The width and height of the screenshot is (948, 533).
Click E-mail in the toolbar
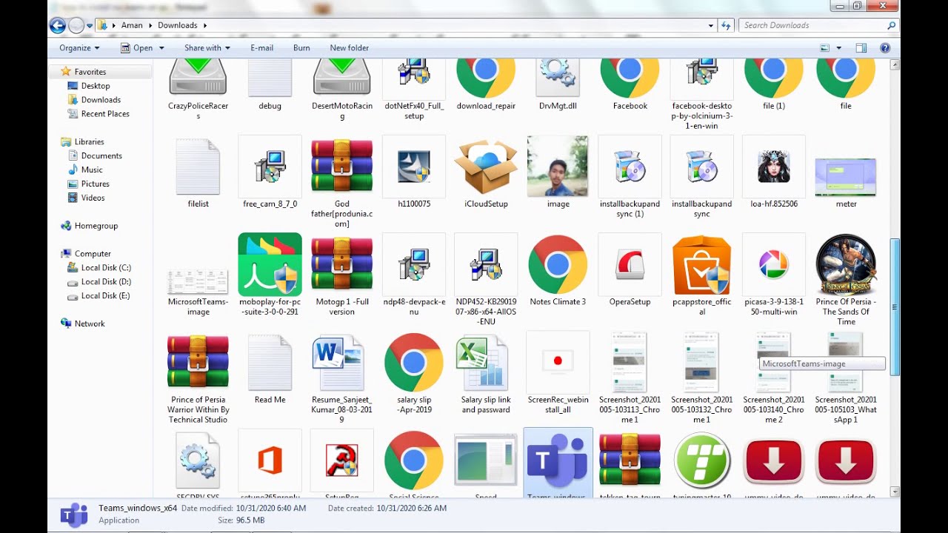point(261,47)
